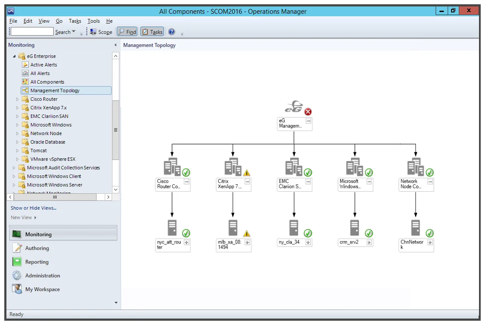
Task: Collapse the Cisco Router Co... node
Action: tap(186, 182)
